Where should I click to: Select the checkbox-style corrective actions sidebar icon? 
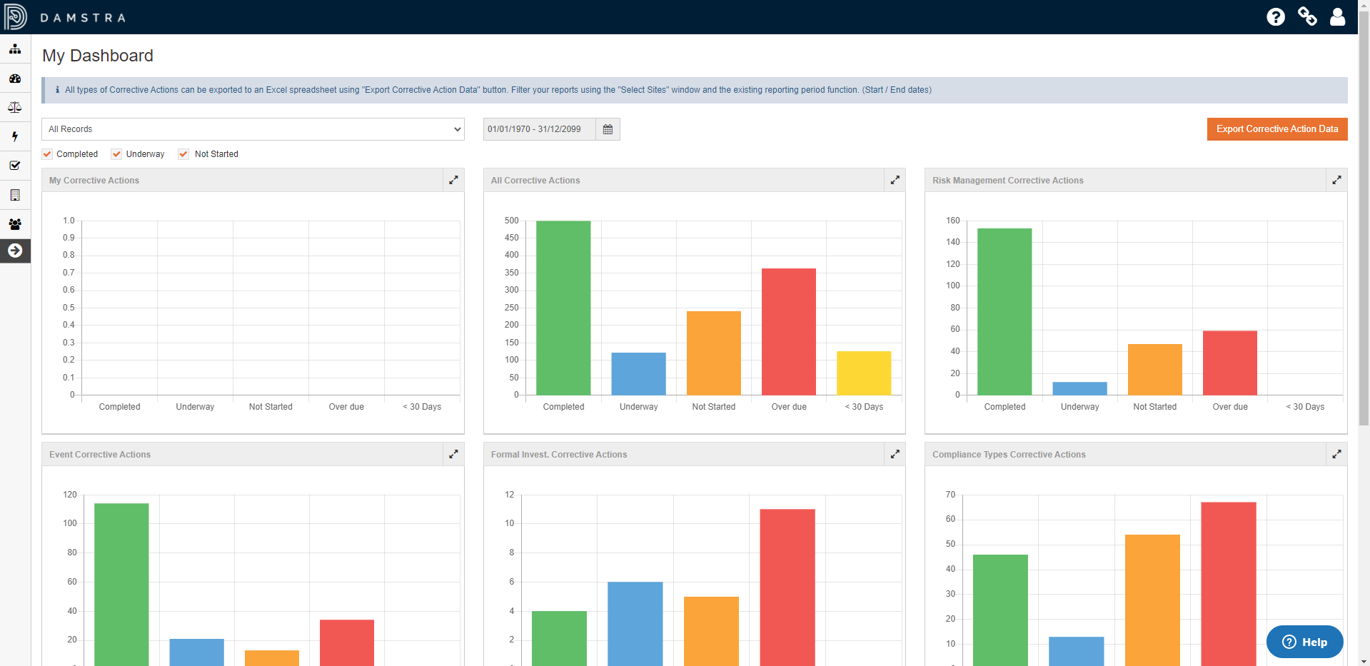15,166
